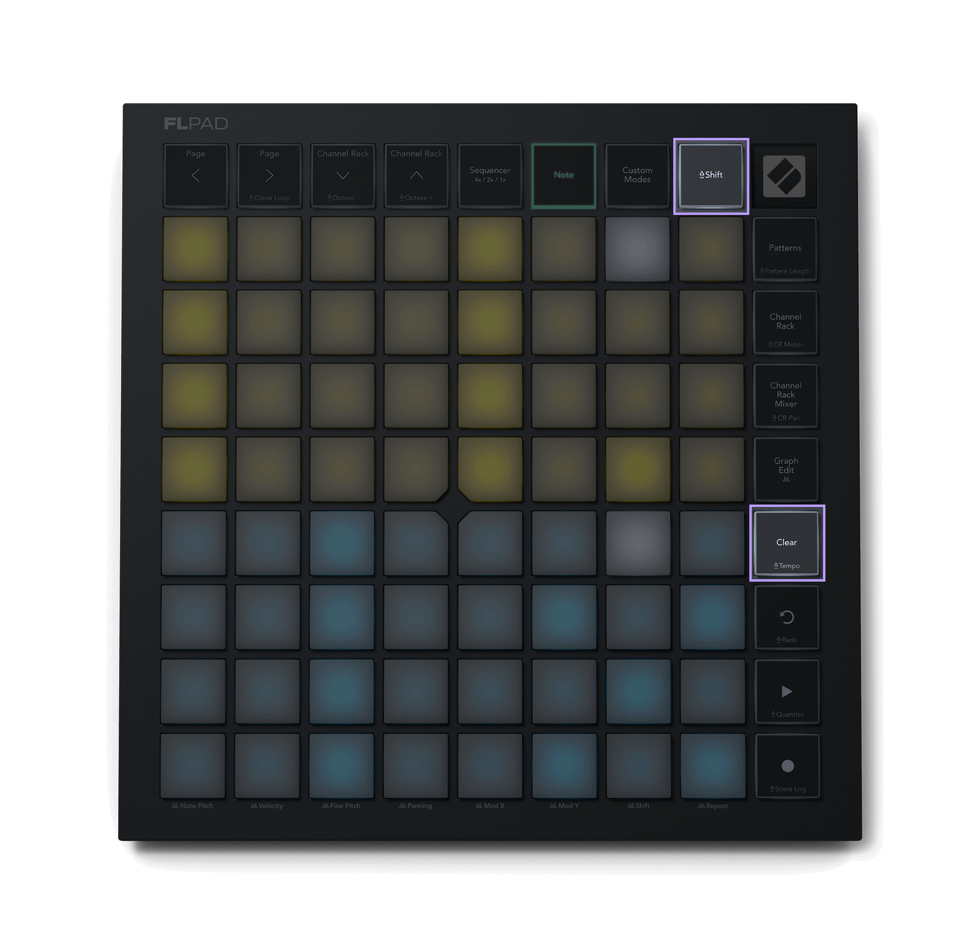Click the Page right Clone Loop button
This screenshot has width=980, height=944.
pos(269,175)
